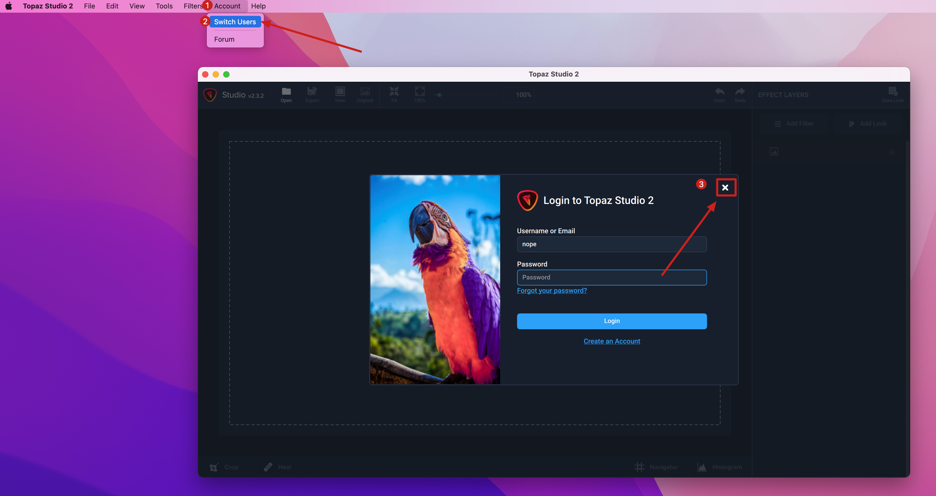The width and height of the screenshot is (936, 496).
Task: Select the Heal tool
Action: click(x=277, y=467)
